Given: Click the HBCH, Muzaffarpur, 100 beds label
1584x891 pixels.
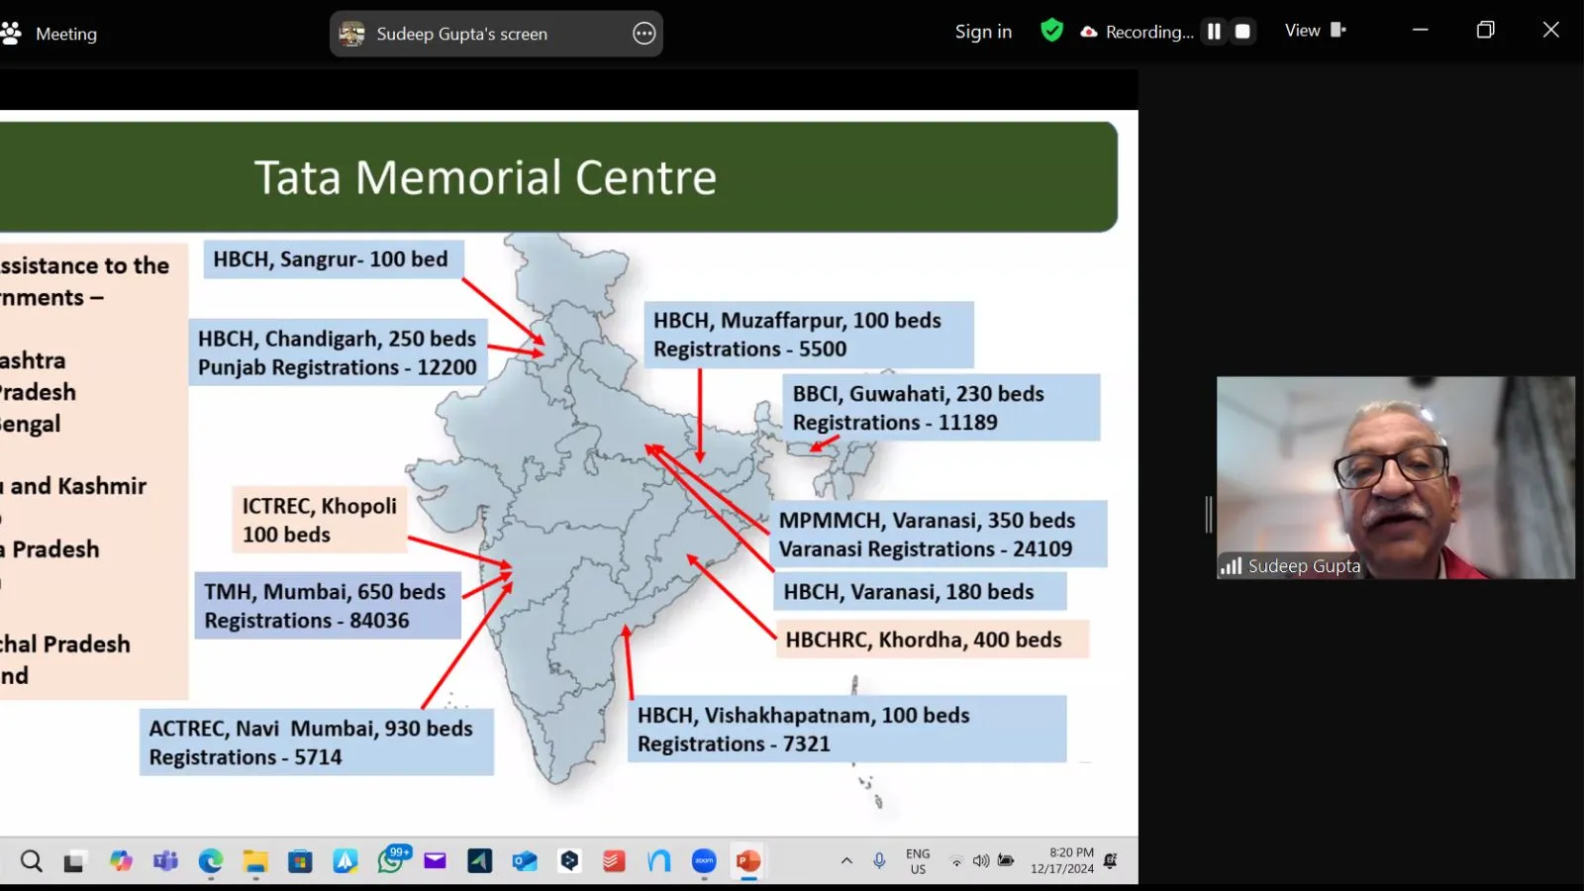Looking at the screenshot, I should (x=808, y=335).
